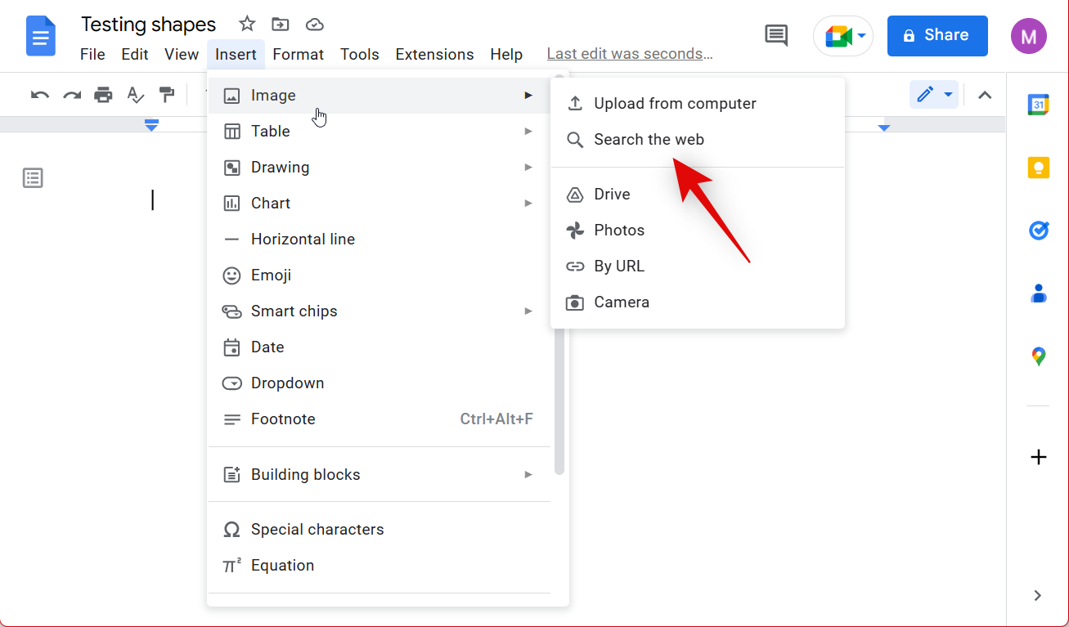Insert a Horizontal line
The height and width of the screenshot is (627, 1069).
click(380, 240)
